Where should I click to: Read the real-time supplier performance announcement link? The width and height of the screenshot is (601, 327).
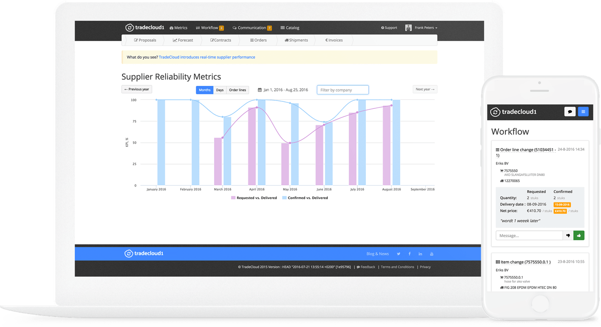coord(207,57)
